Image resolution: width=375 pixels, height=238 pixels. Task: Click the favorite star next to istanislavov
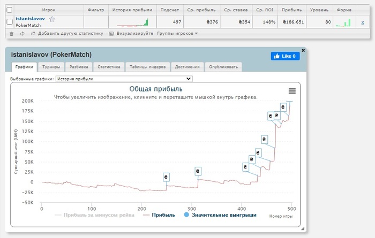52,19
